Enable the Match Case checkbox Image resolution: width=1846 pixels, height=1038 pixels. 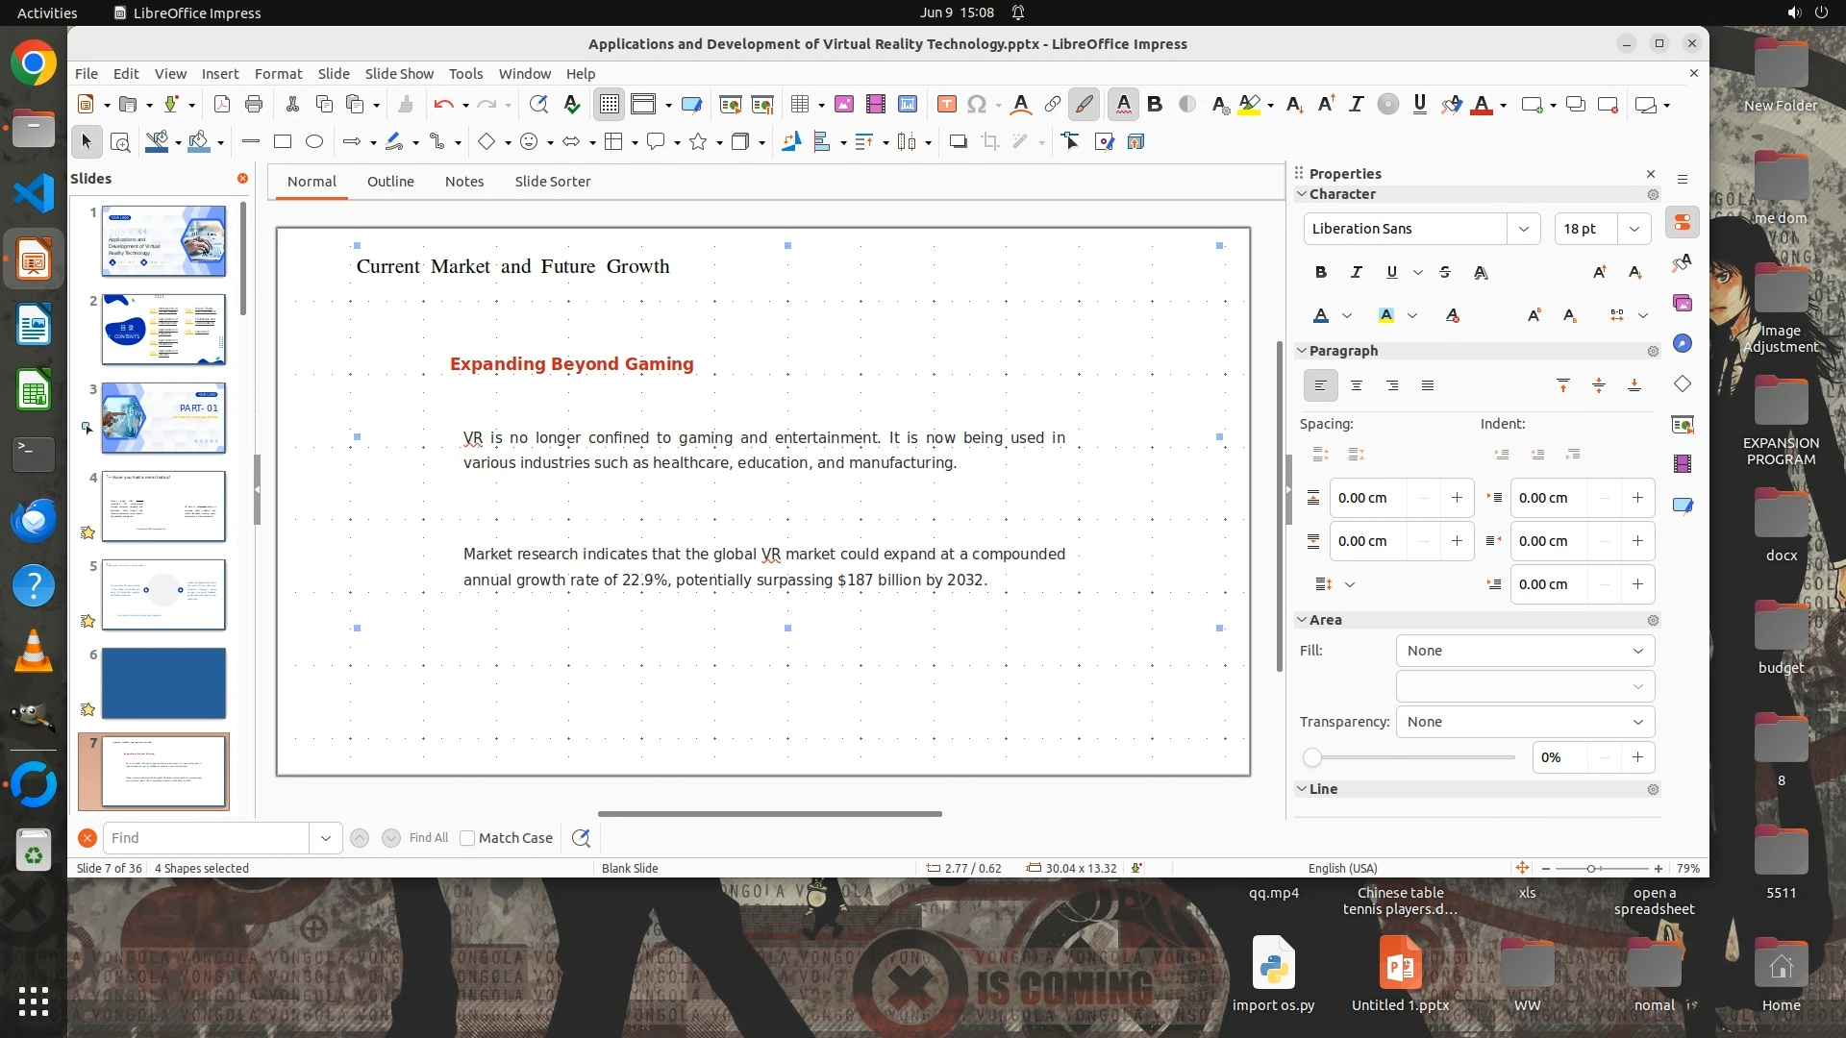[x=467, y=838]
